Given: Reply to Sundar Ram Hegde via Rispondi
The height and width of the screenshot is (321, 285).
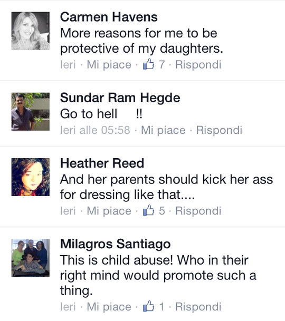Looking at the screenshot, I should pos(219,130).
